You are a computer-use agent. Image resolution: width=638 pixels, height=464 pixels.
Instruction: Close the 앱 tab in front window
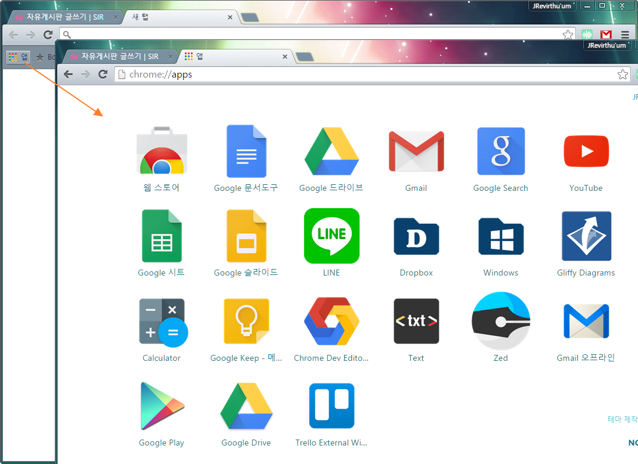285,57
